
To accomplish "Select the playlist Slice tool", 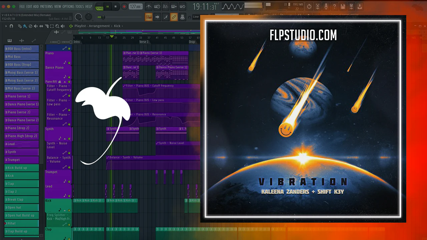I will pos(47,26).
